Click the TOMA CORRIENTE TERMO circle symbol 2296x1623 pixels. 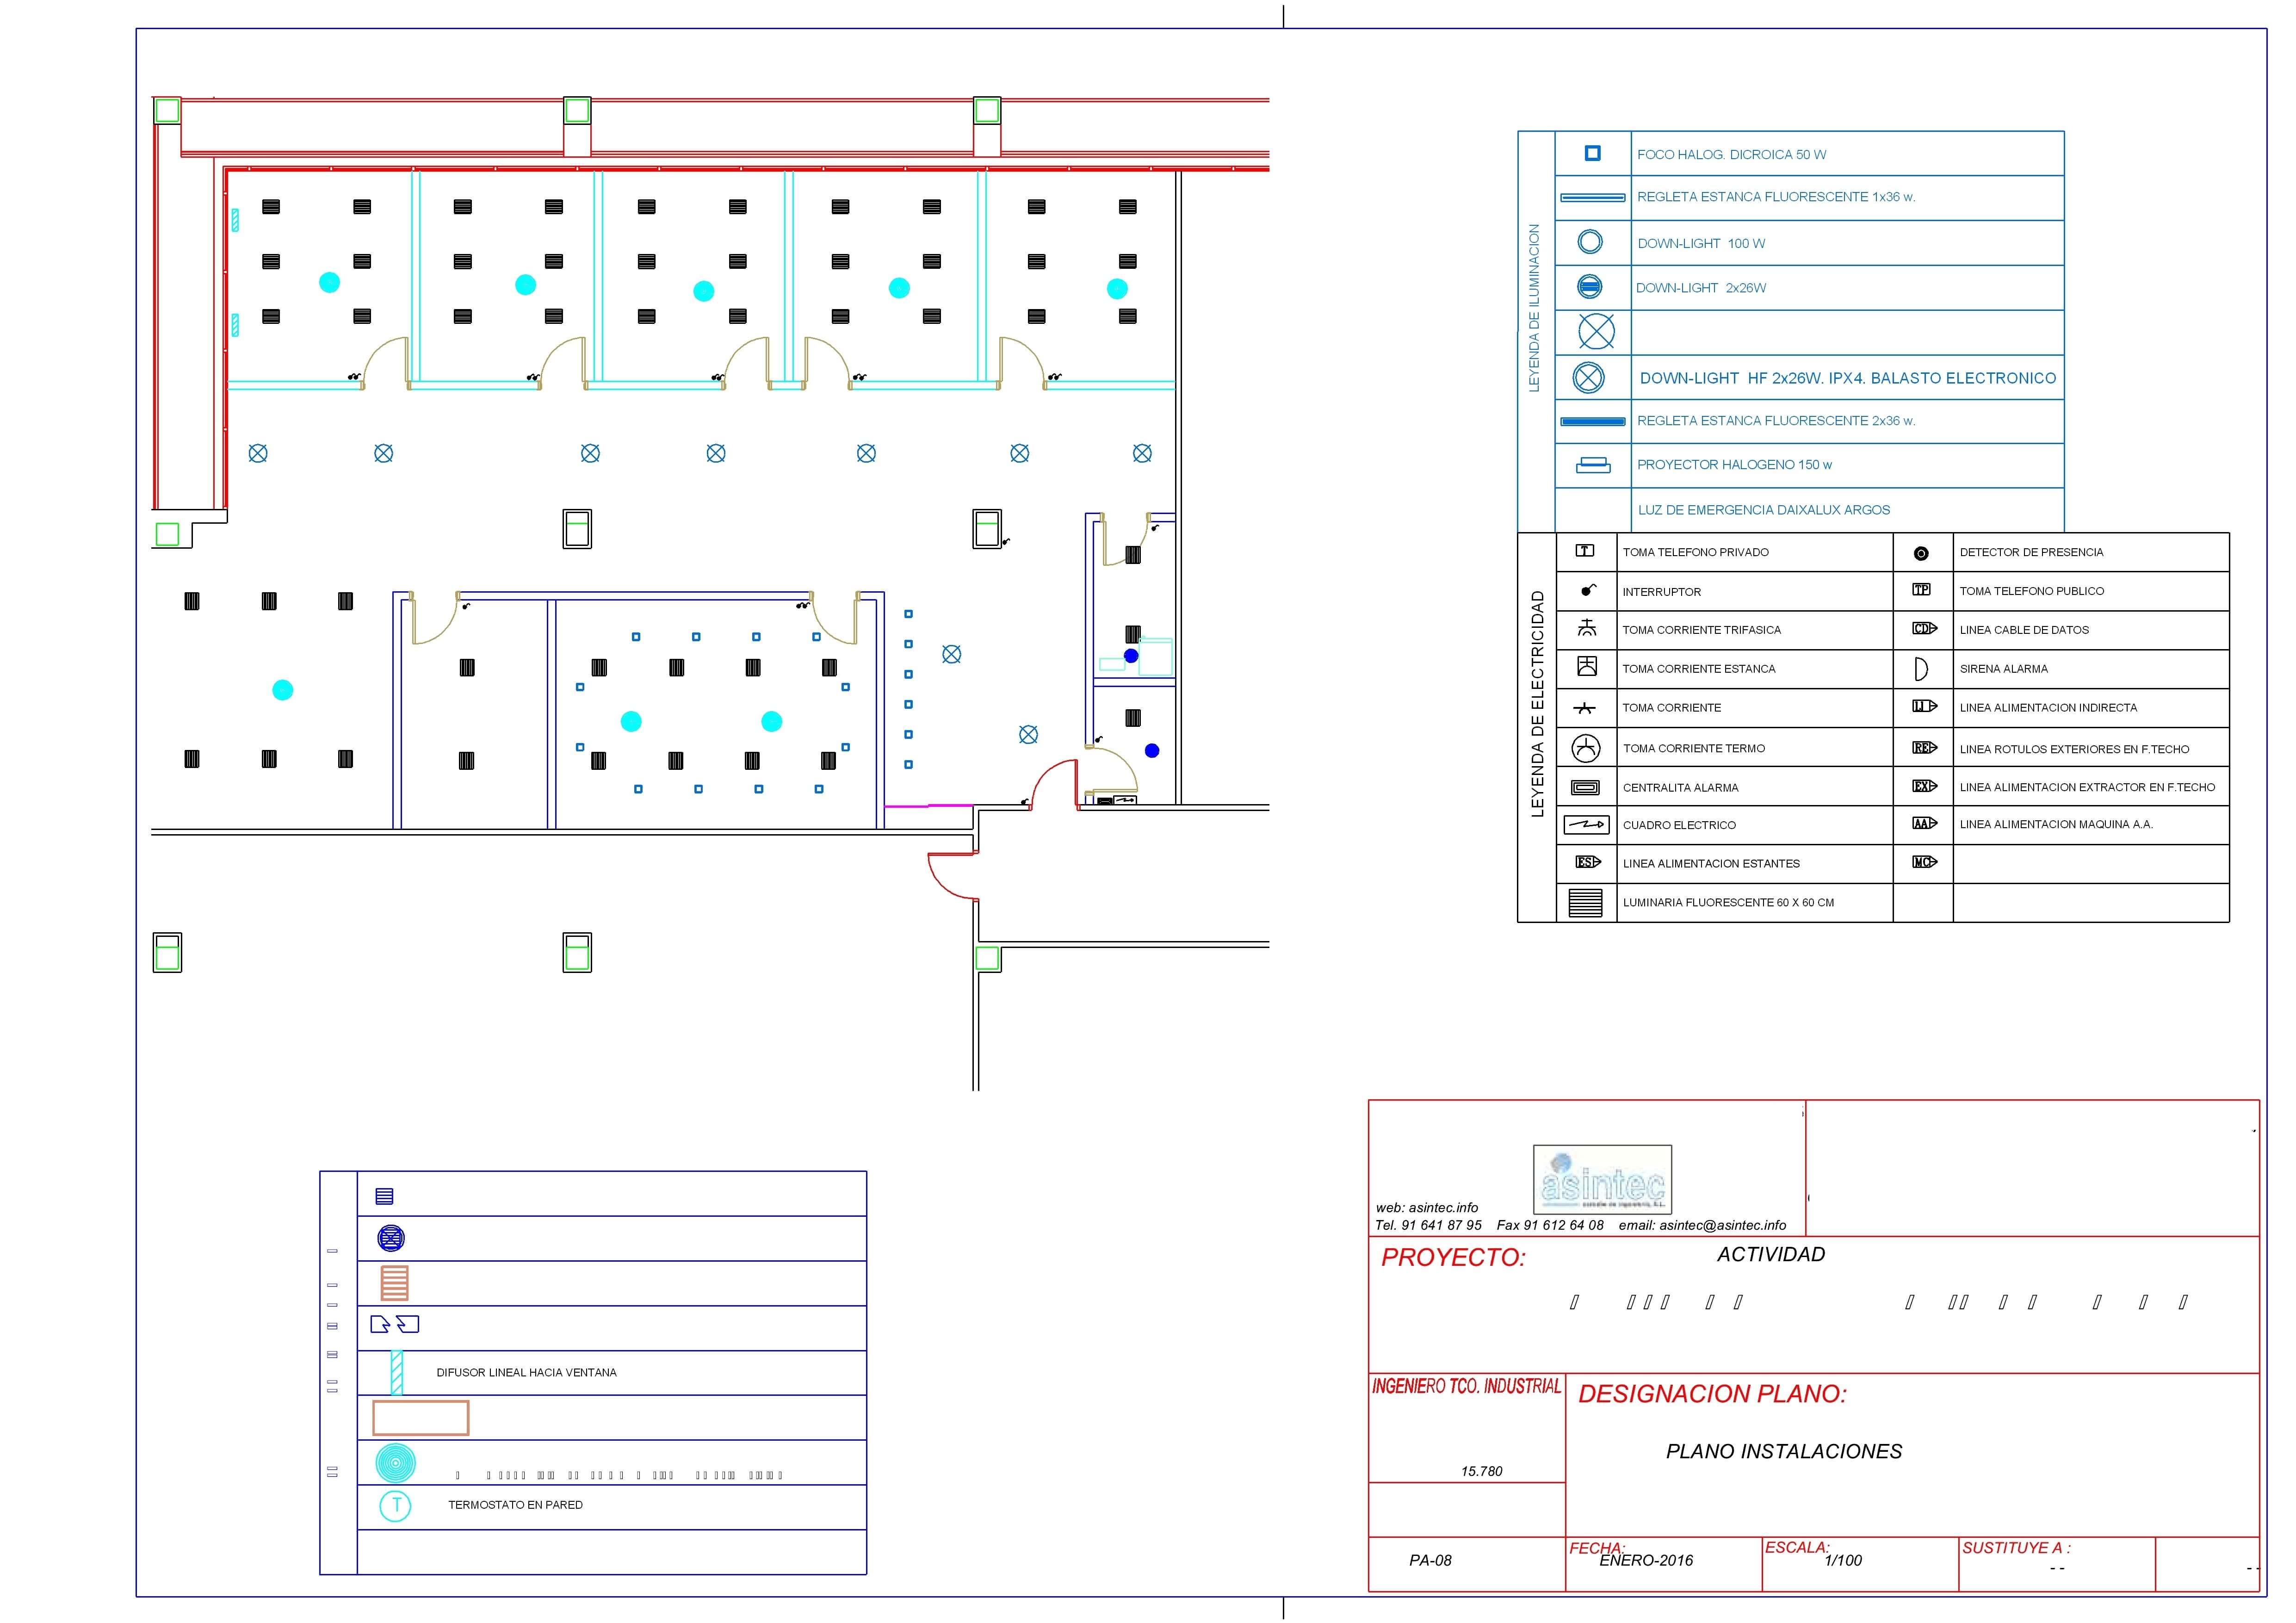click(x=1586, y=747)
